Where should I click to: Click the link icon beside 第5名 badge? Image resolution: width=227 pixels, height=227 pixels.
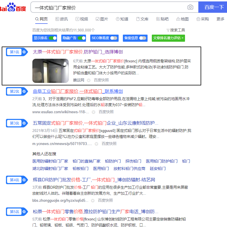[24, 212]
